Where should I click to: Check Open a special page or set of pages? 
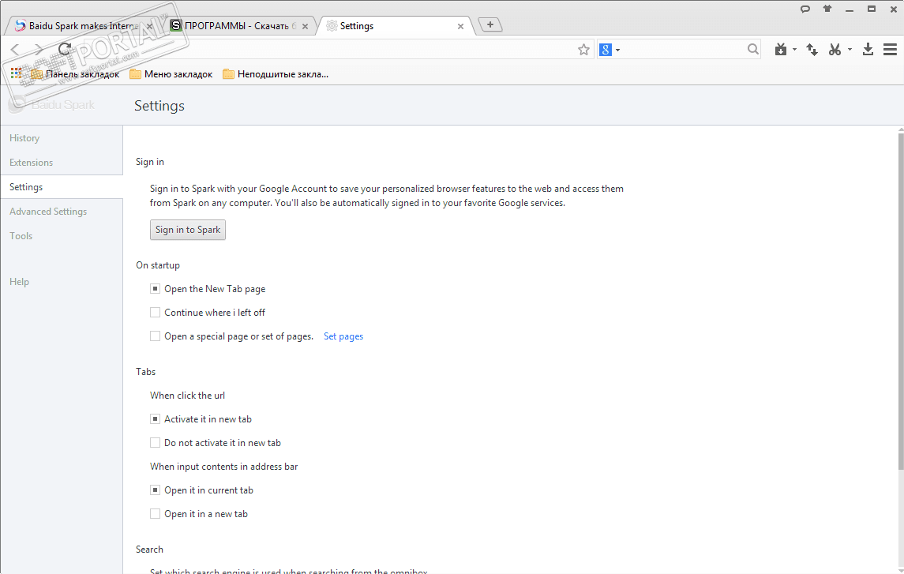(x=155, y=336)
